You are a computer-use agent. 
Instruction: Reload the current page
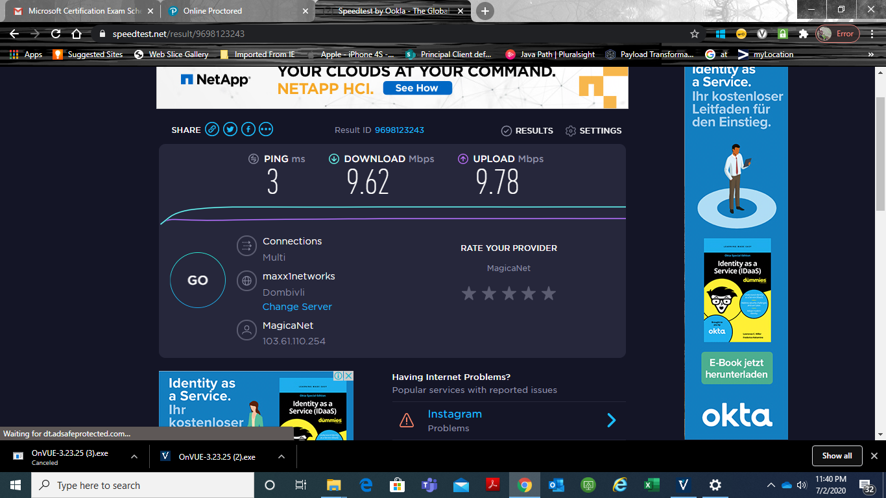[56, 34]
